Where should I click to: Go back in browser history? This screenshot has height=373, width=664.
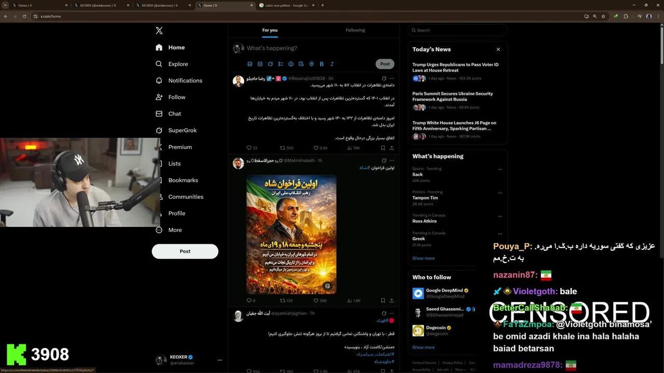click(6, 16)
